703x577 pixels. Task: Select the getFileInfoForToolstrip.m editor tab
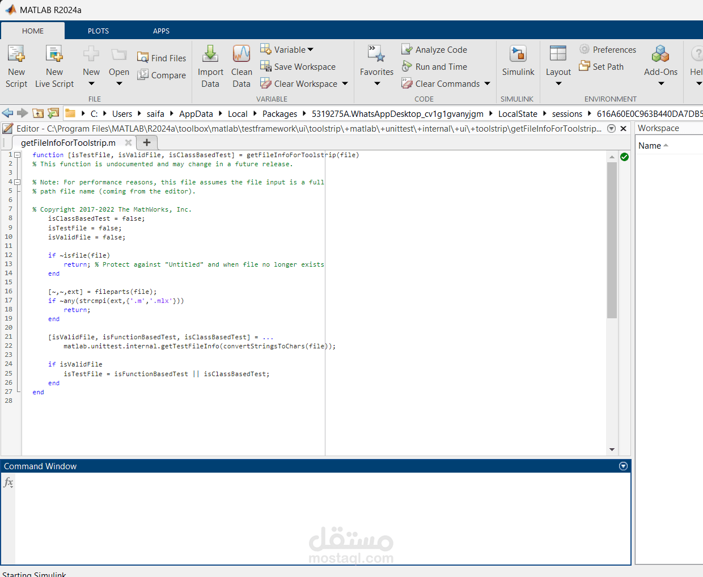(68, 142)
